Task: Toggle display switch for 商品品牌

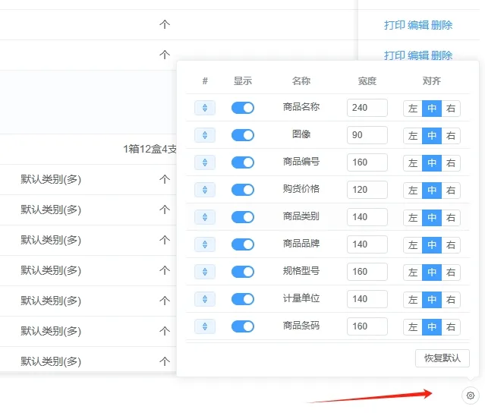Action: tap(243, 244)
